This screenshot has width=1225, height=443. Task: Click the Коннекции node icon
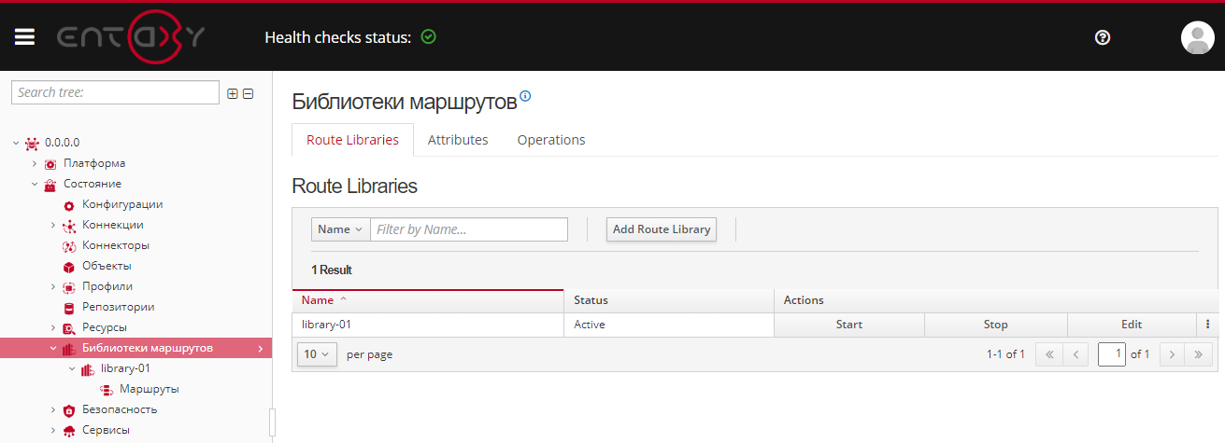(69, 226)
